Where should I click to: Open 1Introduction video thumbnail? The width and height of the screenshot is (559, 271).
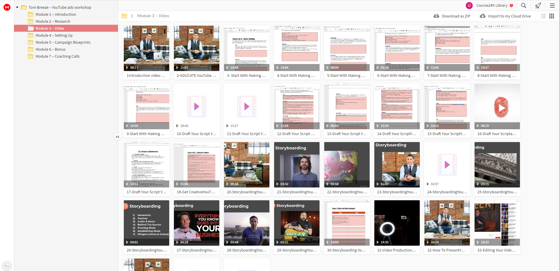coord(147,48)
